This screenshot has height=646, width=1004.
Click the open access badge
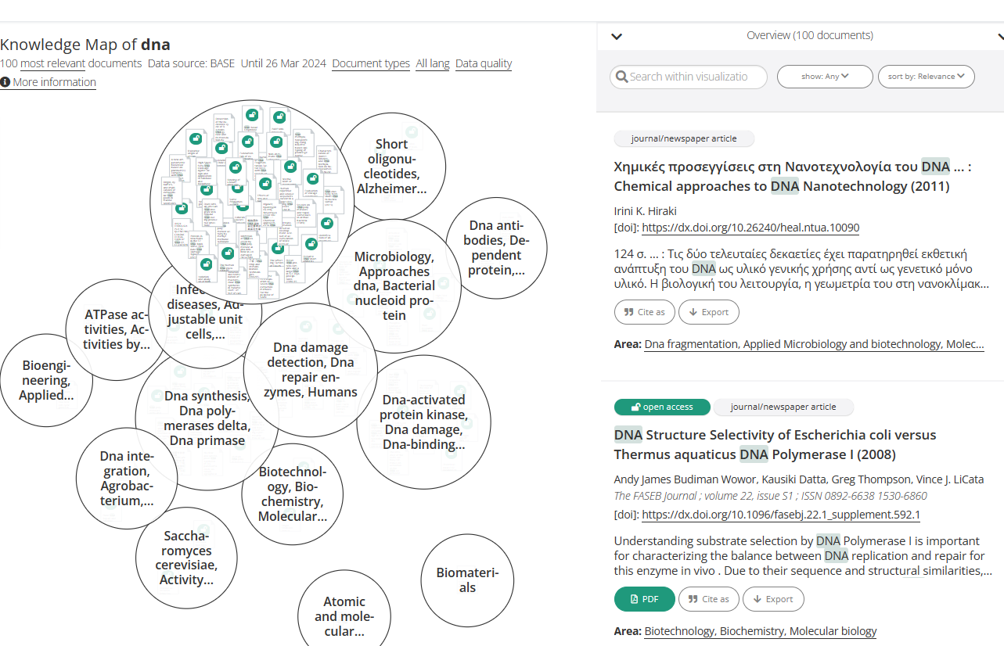point(662,407)
